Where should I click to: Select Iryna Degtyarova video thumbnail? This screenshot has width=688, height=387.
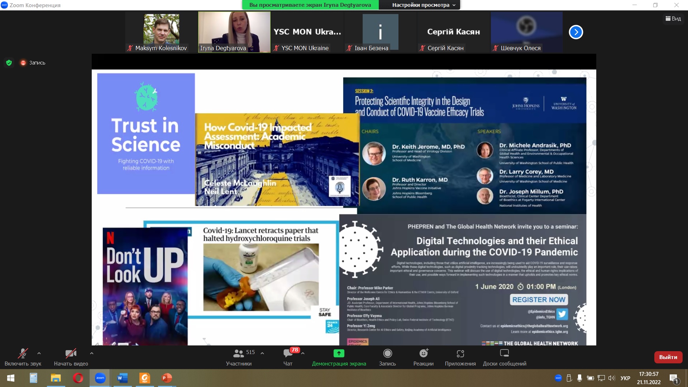coord(234,32)
